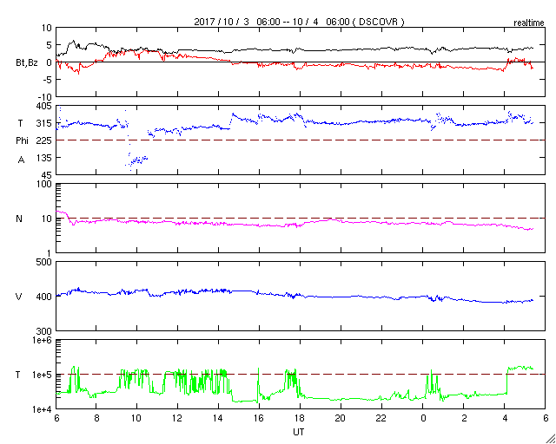Click the '16' hour tick on UT axis
556x444 pixels.
[x=259, y=418]
